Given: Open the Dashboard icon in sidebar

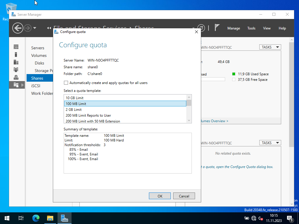Looking at the screenshot, I should click(x=16, y=47).
